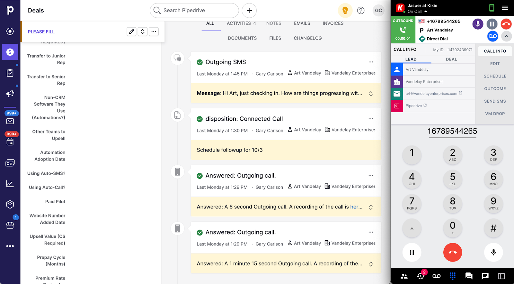The width and height of the screenshot is (514, 284).
Task: Open Insights chart icon in sidebar
Action: (x=10, y=184)
